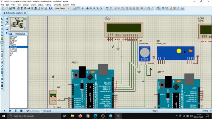Open the View menu
The image size is (212, 119).
point(13,5)
